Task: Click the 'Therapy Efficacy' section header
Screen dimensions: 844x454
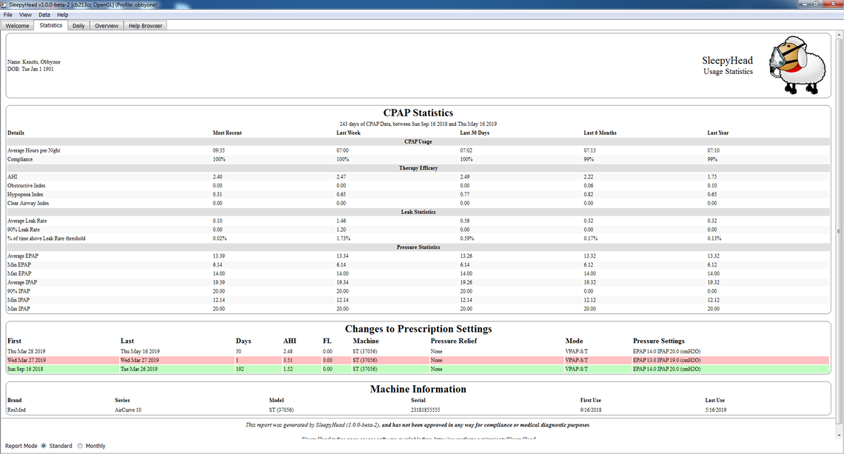Action: 418,168
